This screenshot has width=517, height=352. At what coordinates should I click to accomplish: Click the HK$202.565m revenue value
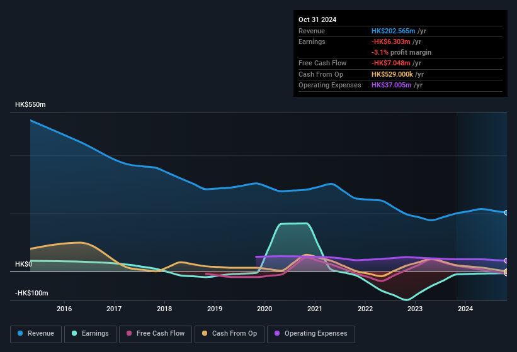tap(394, 31)
